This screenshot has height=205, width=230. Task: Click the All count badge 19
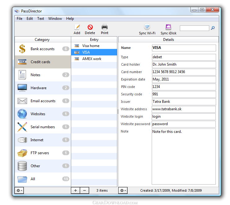[66, 179]
